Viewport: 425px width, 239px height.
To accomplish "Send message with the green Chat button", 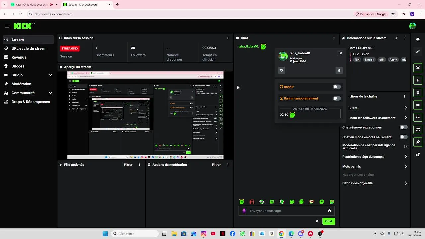I will [x=328, y=221].
